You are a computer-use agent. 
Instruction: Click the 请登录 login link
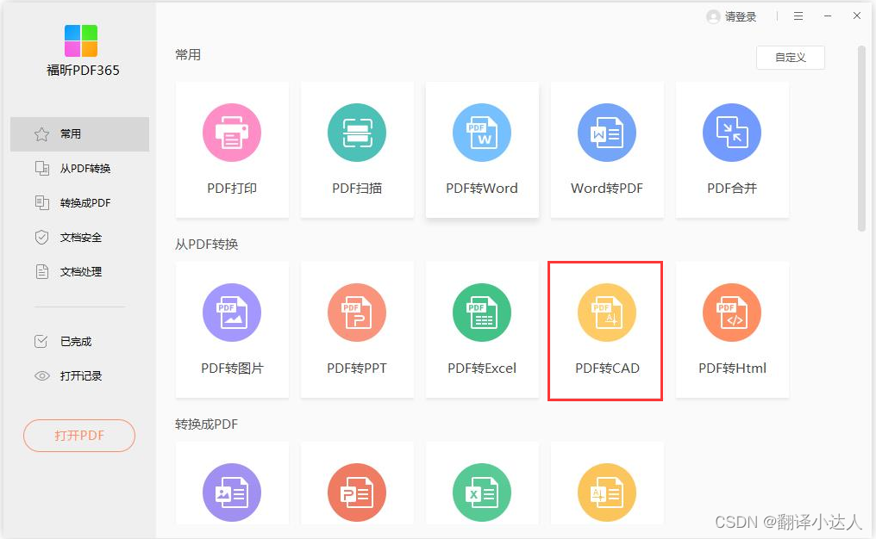[741, 16]
